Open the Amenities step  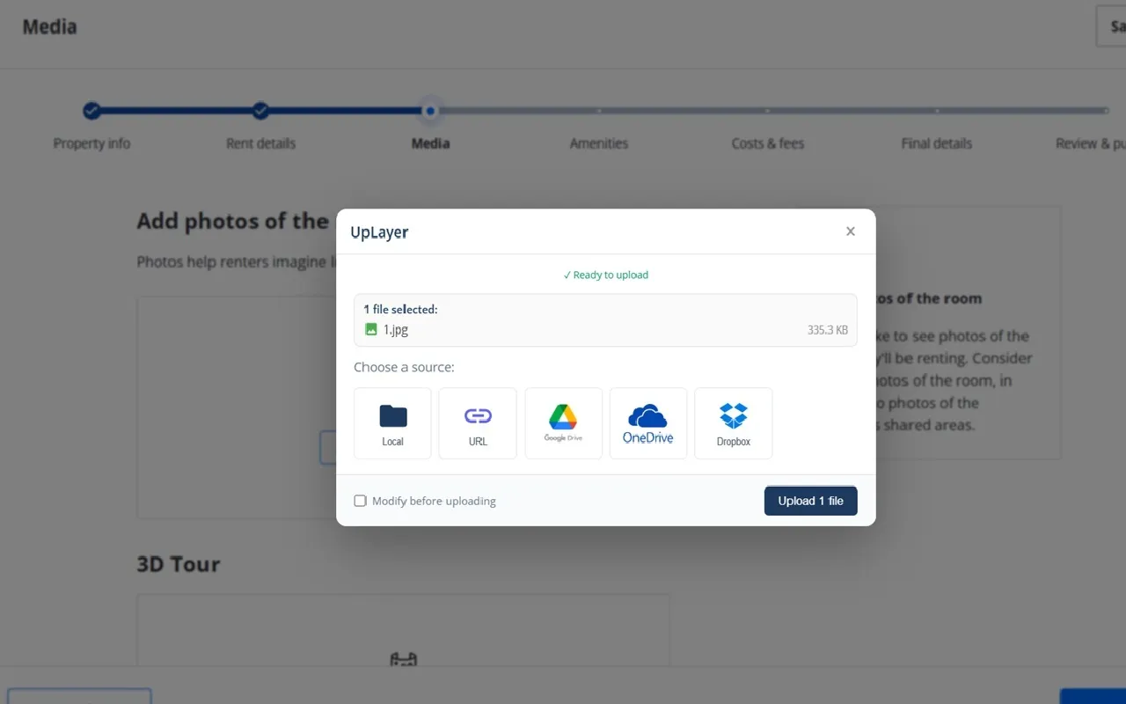pyautogui.click(x=599, y=143)
